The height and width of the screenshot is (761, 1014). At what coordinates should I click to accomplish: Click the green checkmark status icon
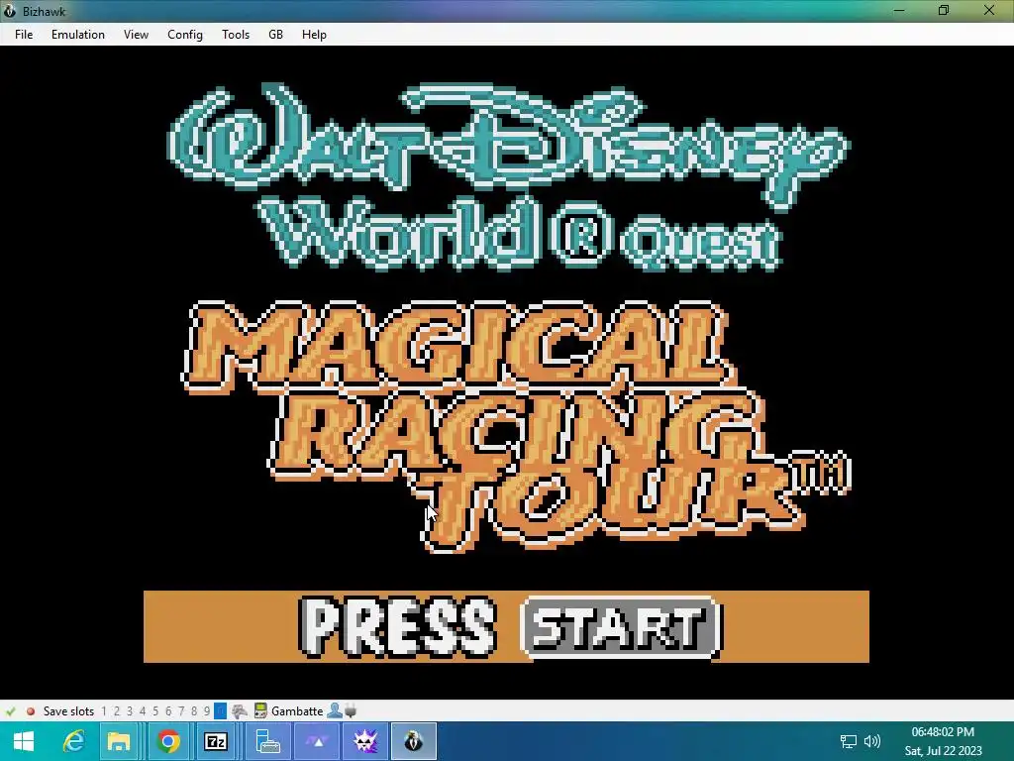(x=10, y=711)
